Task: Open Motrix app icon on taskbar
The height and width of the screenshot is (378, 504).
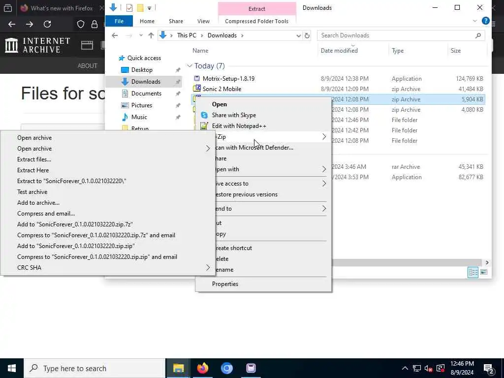Action: point(251,368)
